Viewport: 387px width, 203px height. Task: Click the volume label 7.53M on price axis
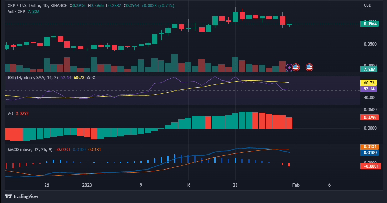369,69
